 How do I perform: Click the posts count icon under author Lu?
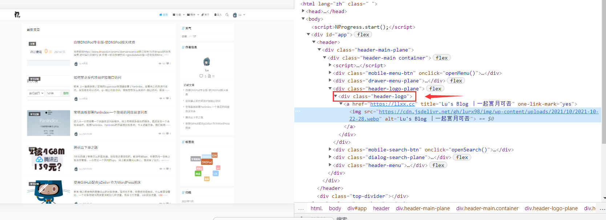point(209,76)
